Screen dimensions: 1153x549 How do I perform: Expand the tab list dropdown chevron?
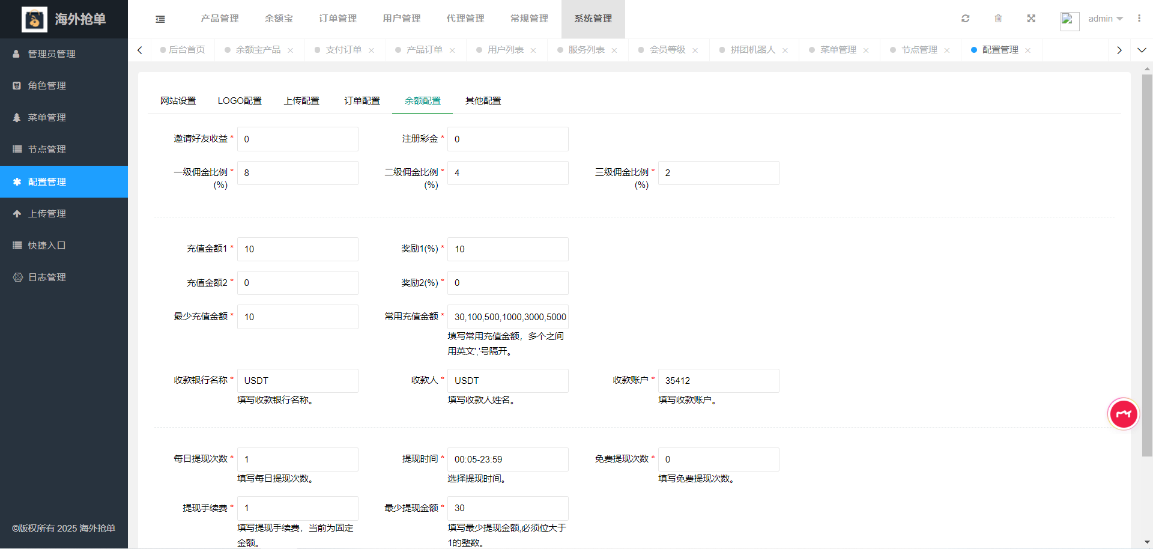pos(1142,50)
